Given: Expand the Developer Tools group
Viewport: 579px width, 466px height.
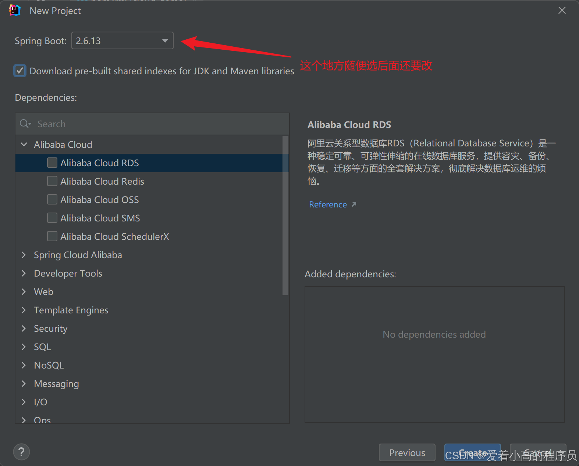Looking at the screenshot, I should pos(24,273).
